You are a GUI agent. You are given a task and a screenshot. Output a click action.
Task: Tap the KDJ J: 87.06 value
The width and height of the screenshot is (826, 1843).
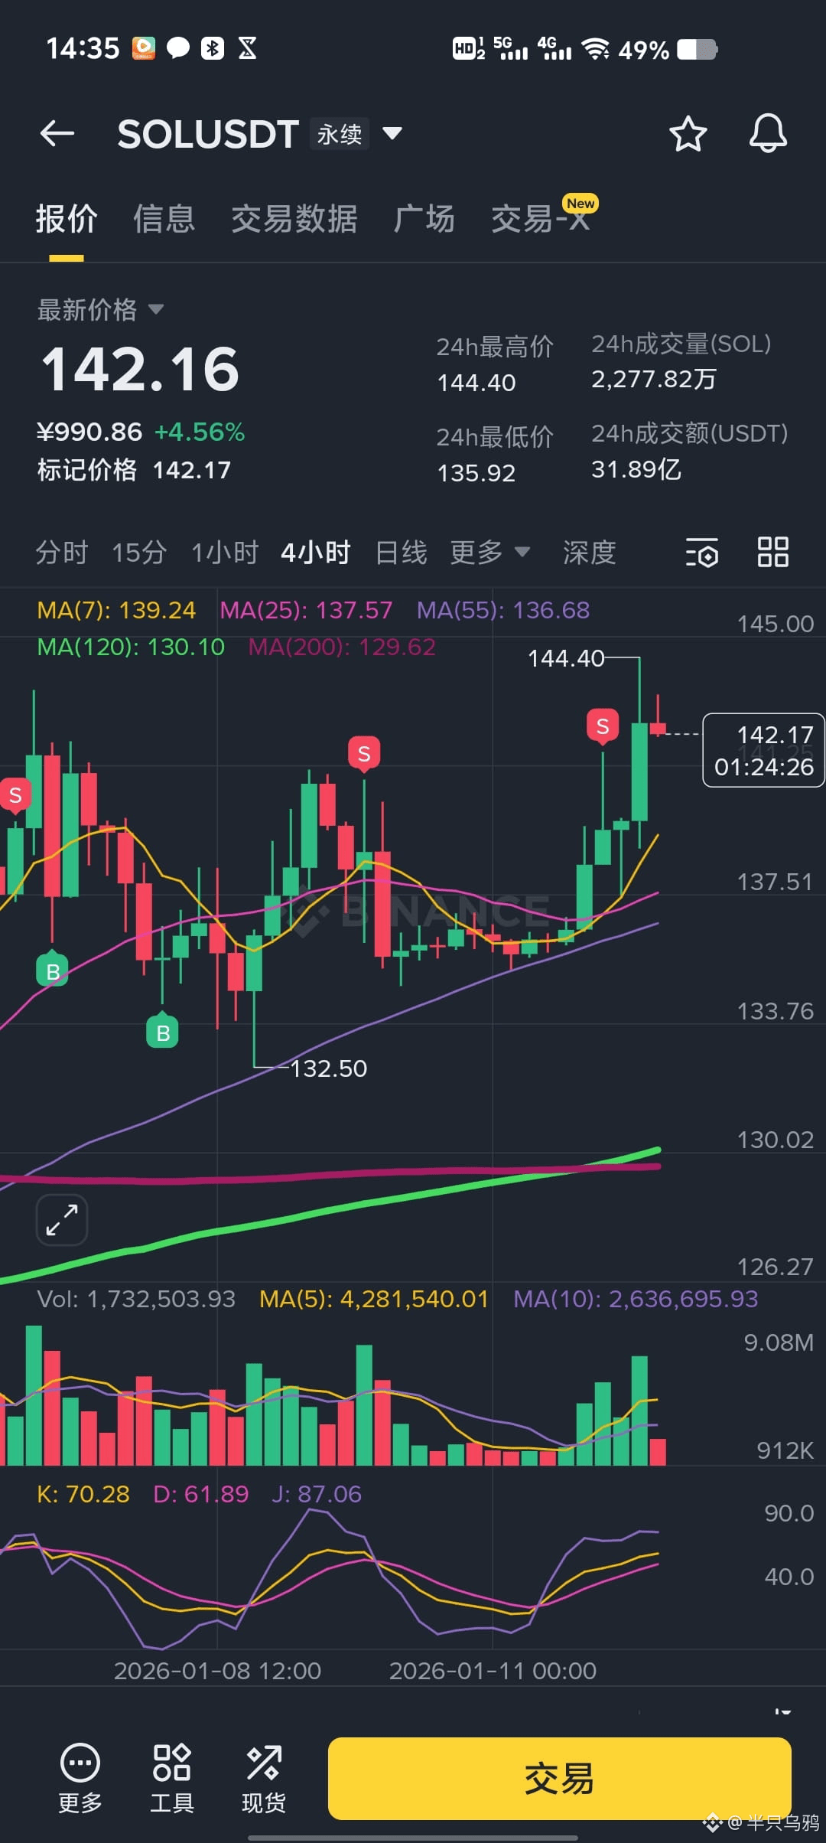point(317,1494)
